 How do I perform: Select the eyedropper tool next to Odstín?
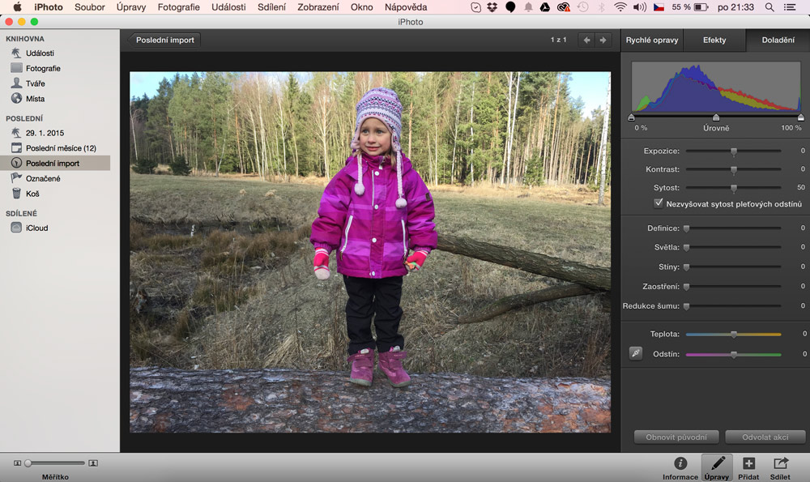pyautogui.click(x=636, y=353)
